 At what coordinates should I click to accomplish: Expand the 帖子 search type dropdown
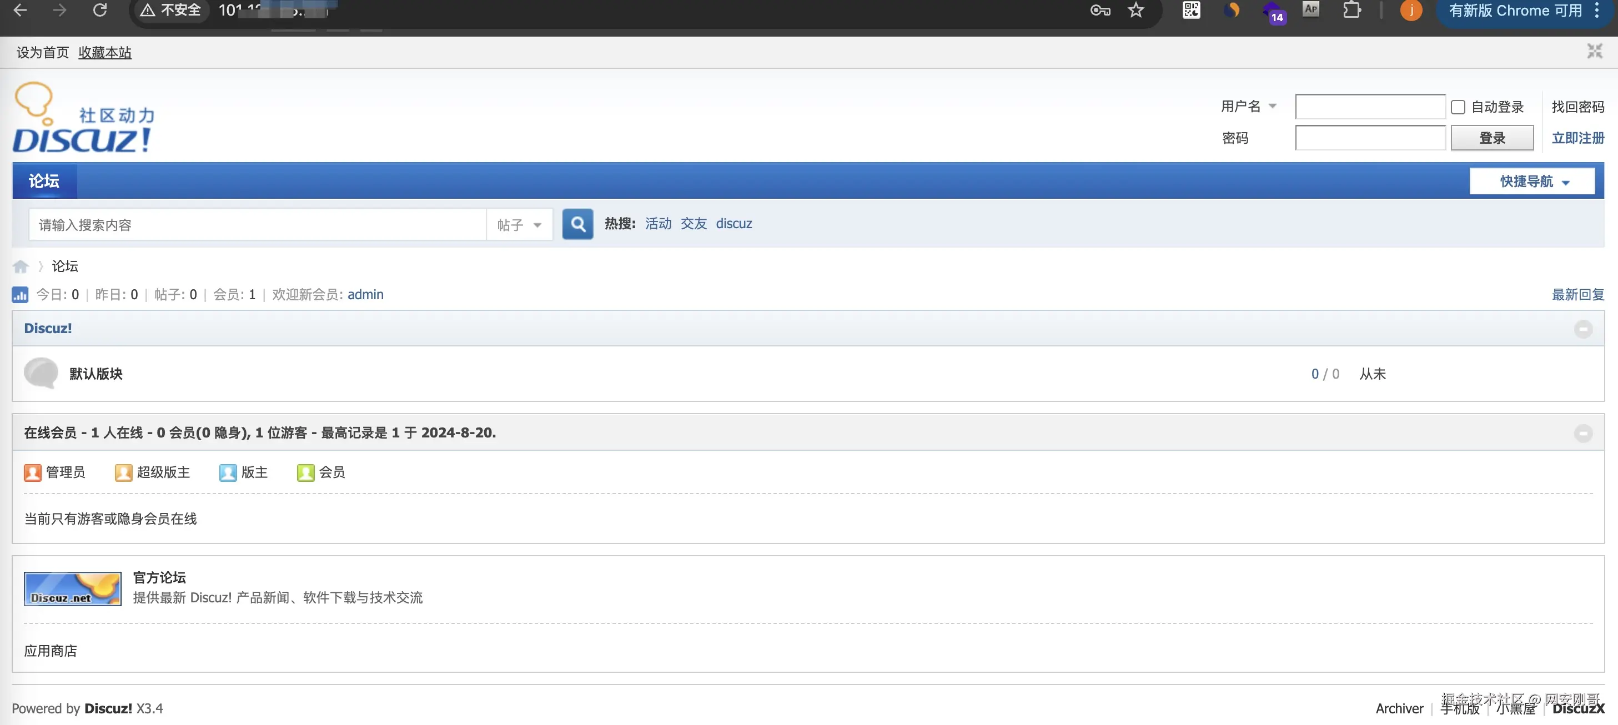(519, 225)
